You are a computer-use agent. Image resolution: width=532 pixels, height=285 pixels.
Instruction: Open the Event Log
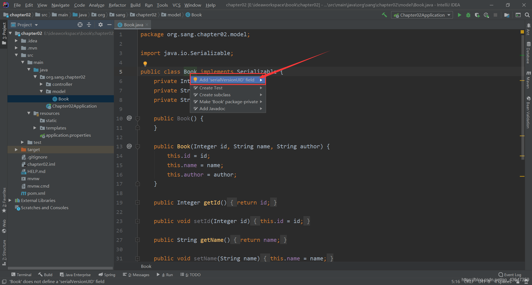tap(510, 275)
